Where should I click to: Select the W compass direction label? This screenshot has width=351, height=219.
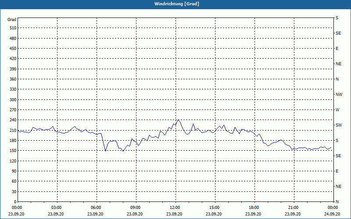(337, 110)
